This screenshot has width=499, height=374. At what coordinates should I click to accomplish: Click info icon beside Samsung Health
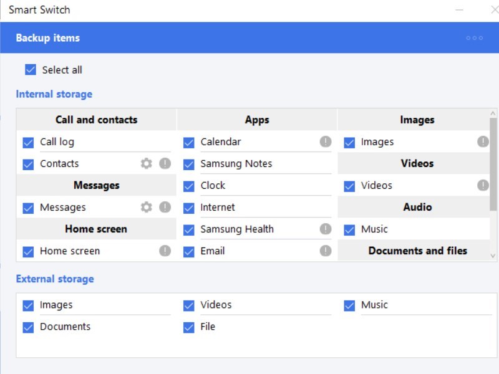pos(326,229)
